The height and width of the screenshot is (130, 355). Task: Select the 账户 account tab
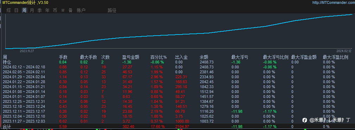(81, 11)
